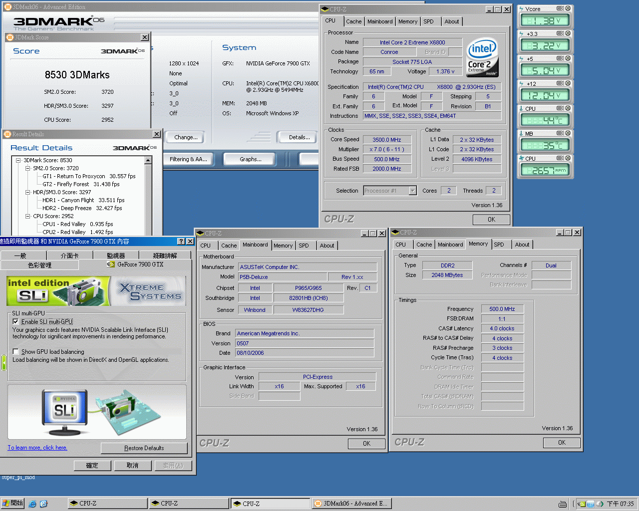This screenshot has width=639, height=511.
Task: Click OK in the Mainboard CPU-Z window
Action: pos(366,444)
